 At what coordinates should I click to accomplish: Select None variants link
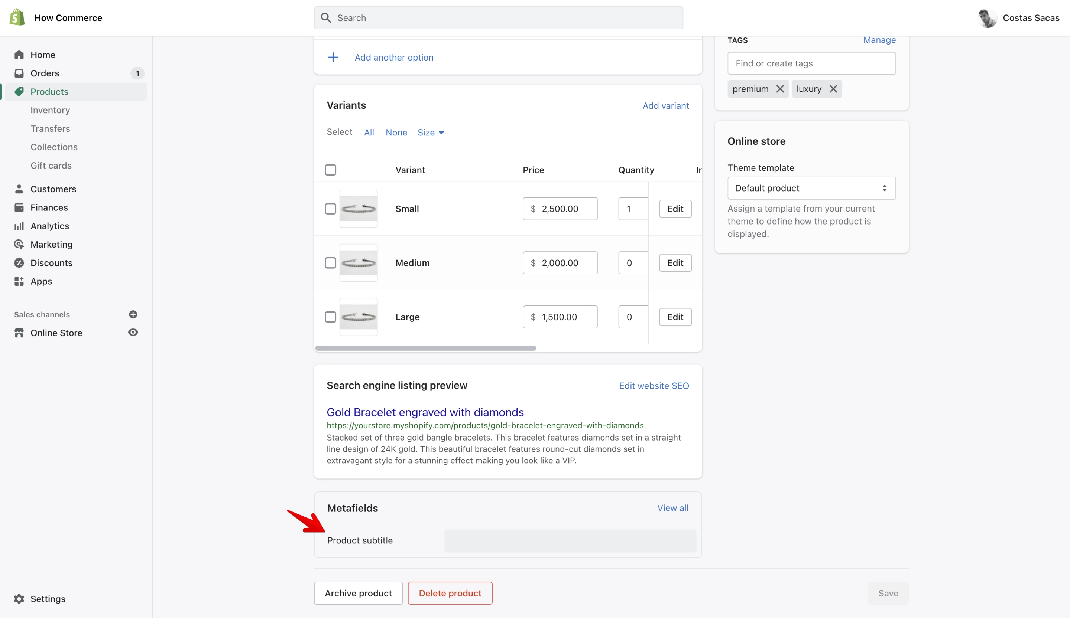396,133
